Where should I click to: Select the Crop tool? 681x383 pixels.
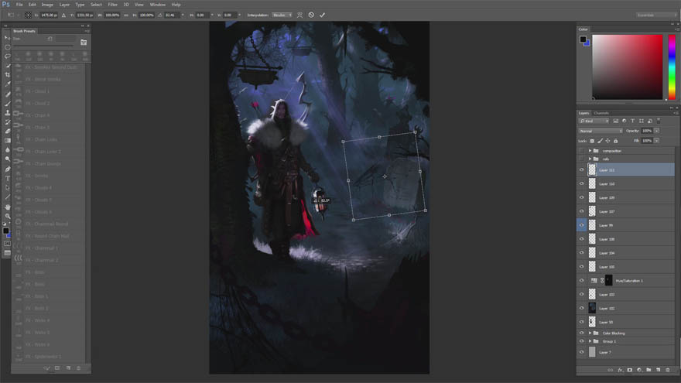[8, 75]
